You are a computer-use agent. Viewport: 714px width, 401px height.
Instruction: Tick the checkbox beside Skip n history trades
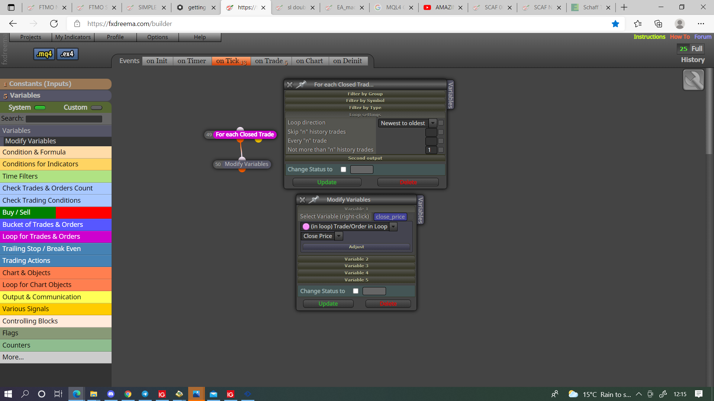point(441,132)
